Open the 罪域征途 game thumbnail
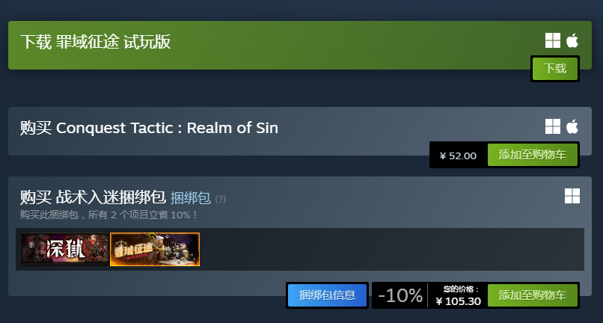 (x=155, y=249)
